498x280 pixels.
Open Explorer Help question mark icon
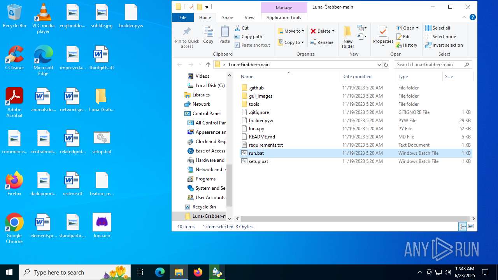(x=472, y=17)
